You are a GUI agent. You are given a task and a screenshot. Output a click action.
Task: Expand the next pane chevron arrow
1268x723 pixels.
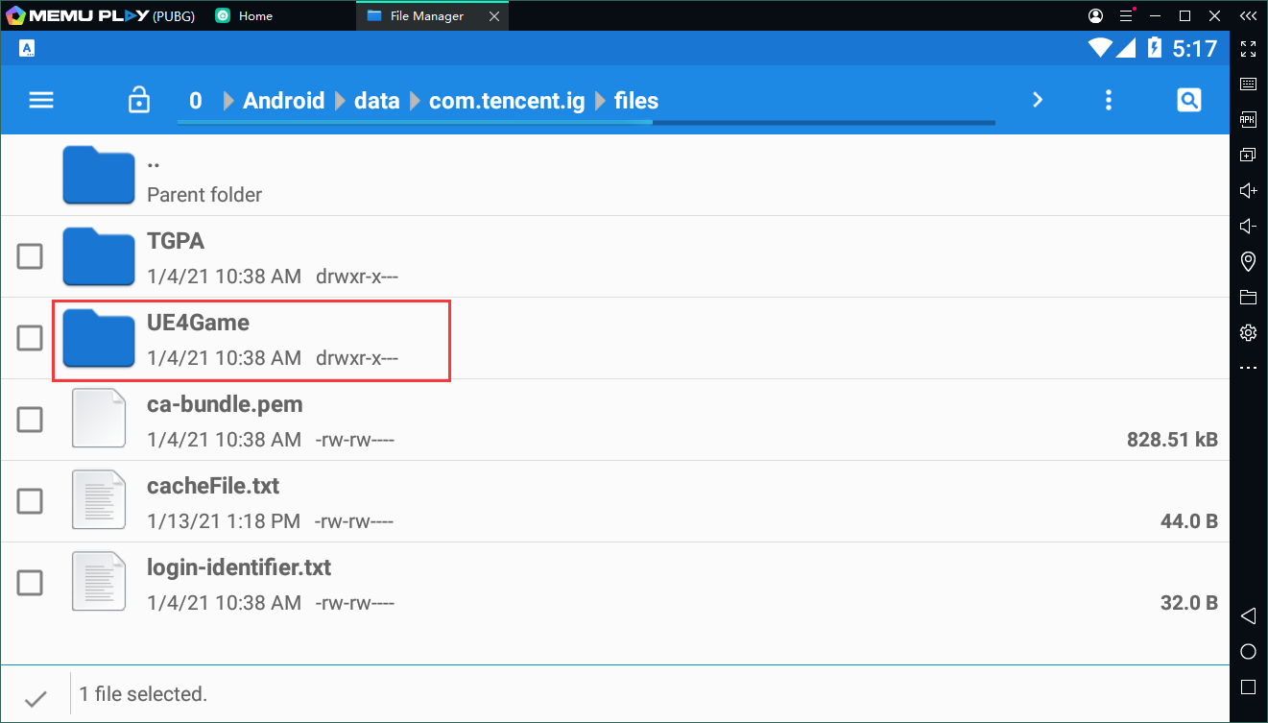1037,100
